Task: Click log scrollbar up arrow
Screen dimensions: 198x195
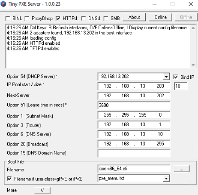Action: [x=193, y=28]
